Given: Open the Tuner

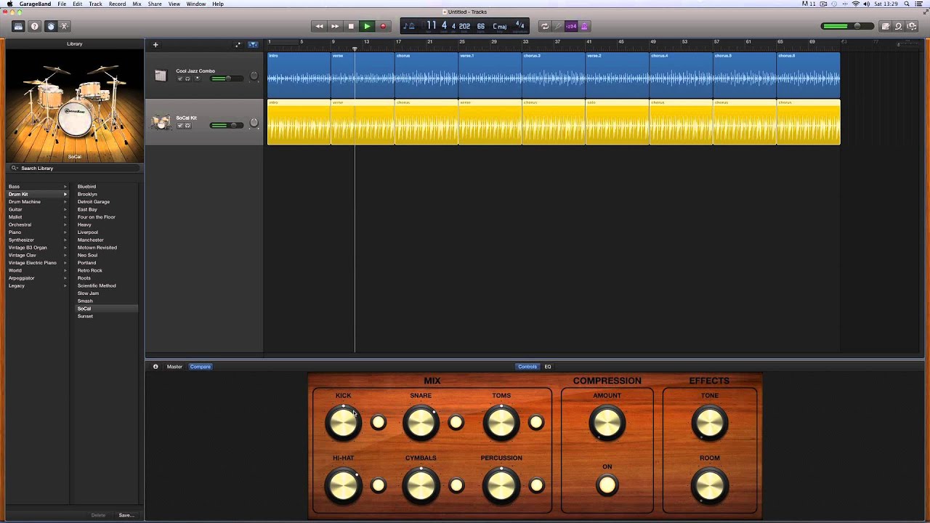Looking at the screenshot, I should pos(558,26).
